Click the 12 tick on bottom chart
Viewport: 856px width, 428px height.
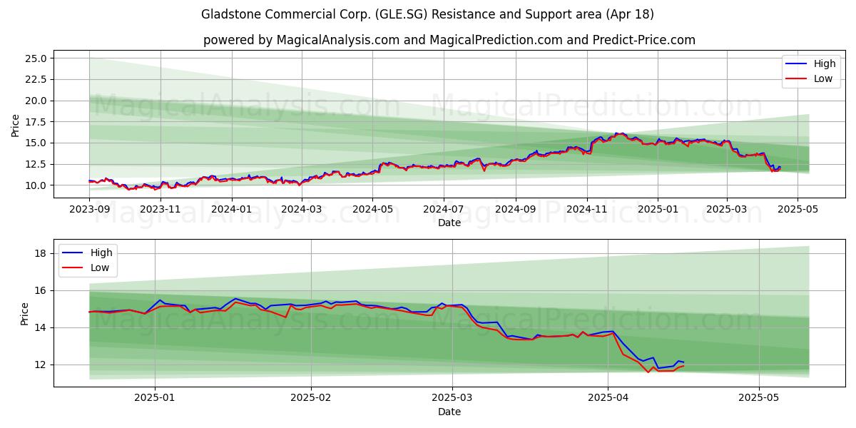click(x=41, y=365)
